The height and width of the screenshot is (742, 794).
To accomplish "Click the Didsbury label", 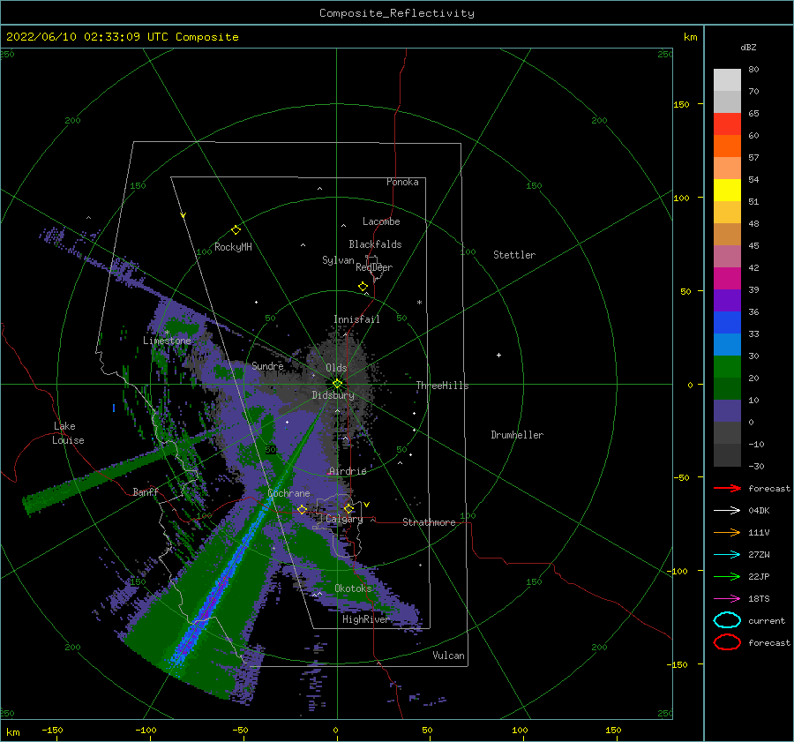I will [x=333, y=395].
